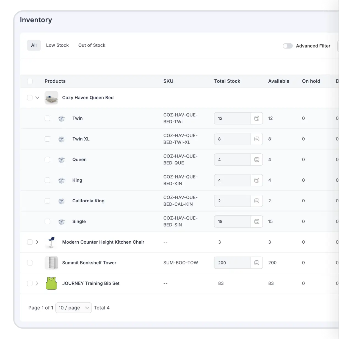Tick the California King variant checkbox
Viewport: 339px width, 339px height.
pos(47,201)
